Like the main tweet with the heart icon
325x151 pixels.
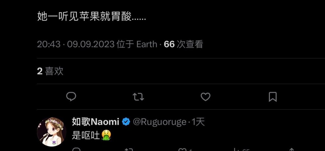click(205, 97)
